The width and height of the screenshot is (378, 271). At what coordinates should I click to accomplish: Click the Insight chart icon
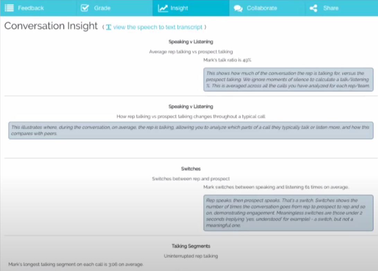click(163, 8)
